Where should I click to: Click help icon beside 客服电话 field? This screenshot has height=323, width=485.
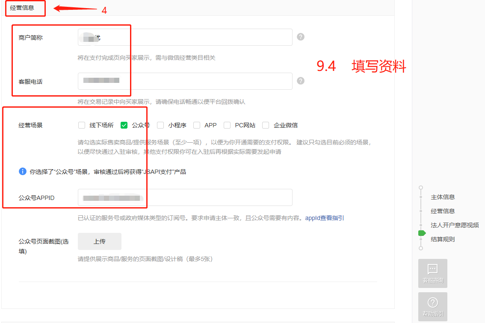301,81
